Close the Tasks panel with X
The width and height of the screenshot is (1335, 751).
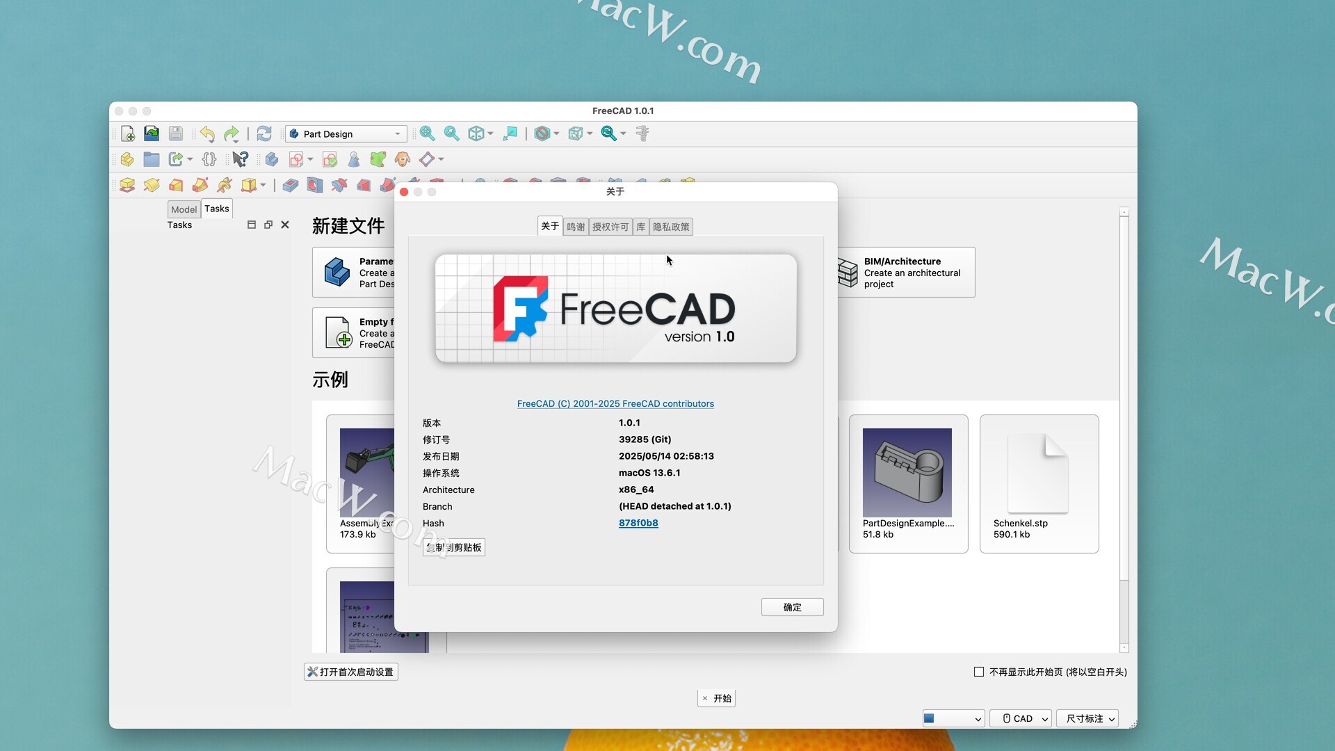click(x=285, y=225)
